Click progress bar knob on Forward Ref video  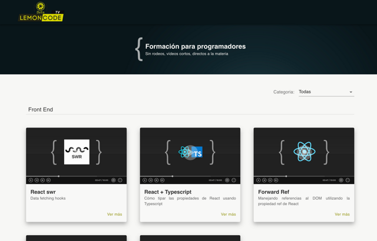click(286, 176)
